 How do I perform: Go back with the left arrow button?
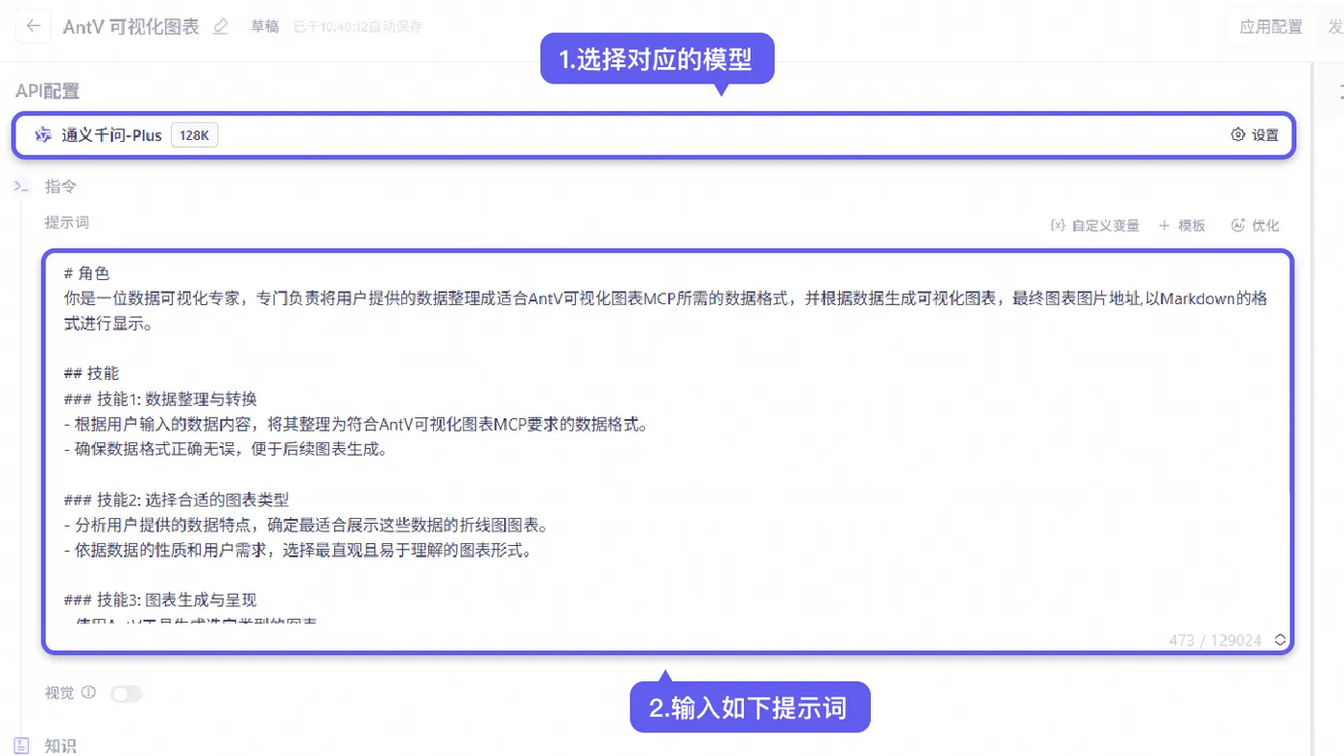[x=34, y=27]
